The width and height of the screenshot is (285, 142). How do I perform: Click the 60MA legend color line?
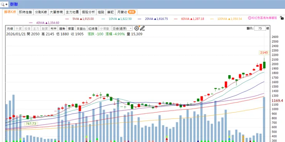pyautogui.click(x=176, y=19)
